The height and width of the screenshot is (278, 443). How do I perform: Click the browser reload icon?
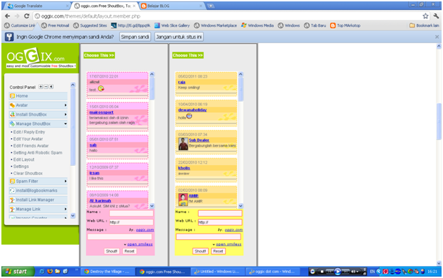click(x=27, y=16)
